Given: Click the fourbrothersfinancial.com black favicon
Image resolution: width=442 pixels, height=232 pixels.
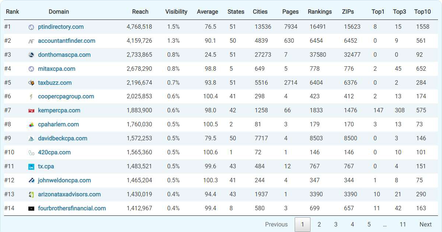Looking at the screenshot, I should click(x=31, y=208).
